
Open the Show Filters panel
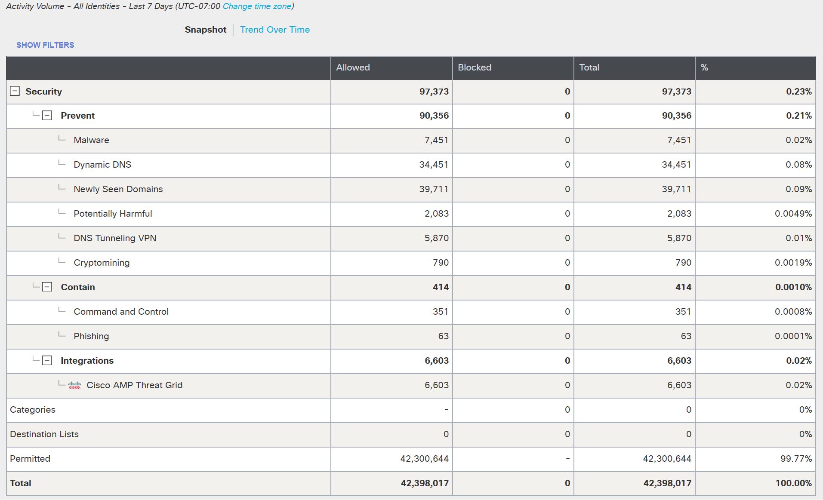45,45
